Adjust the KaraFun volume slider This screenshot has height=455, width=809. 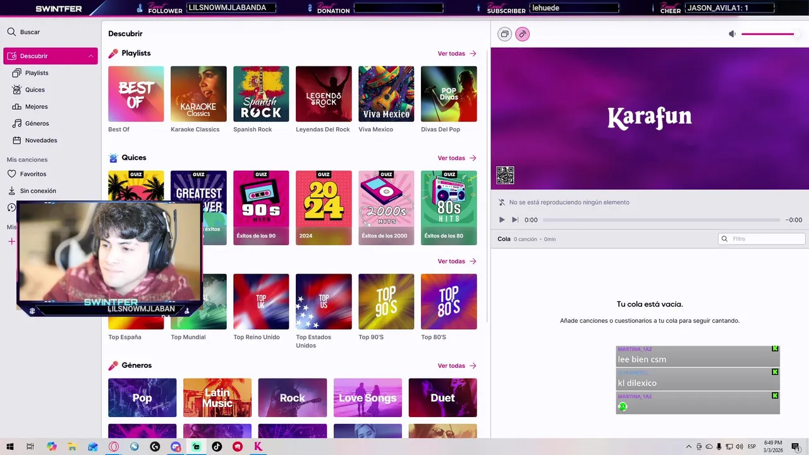point(770,34)
